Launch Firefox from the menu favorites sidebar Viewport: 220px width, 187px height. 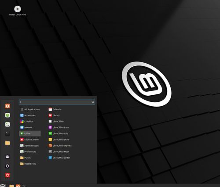point(7,106)
